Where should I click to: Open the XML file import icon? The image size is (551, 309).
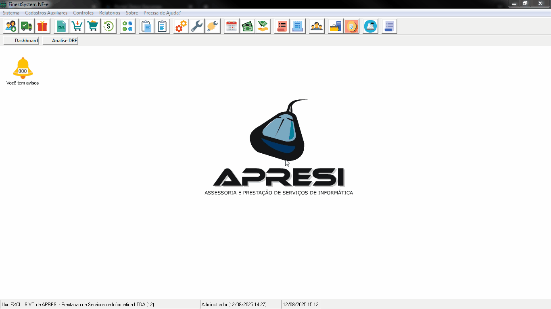(61, 27)
